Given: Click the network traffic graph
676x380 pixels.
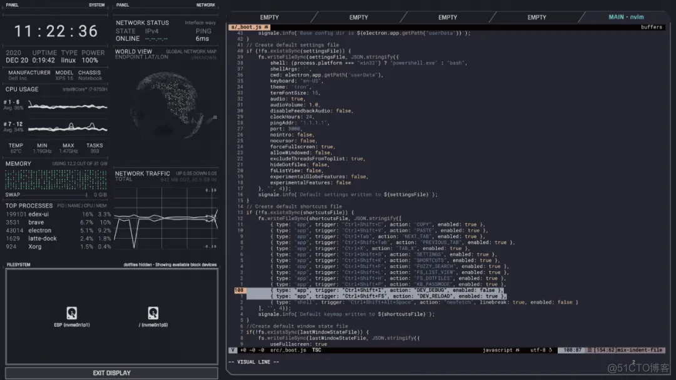Looking at the screenshot, I should [x=166, y=218].
